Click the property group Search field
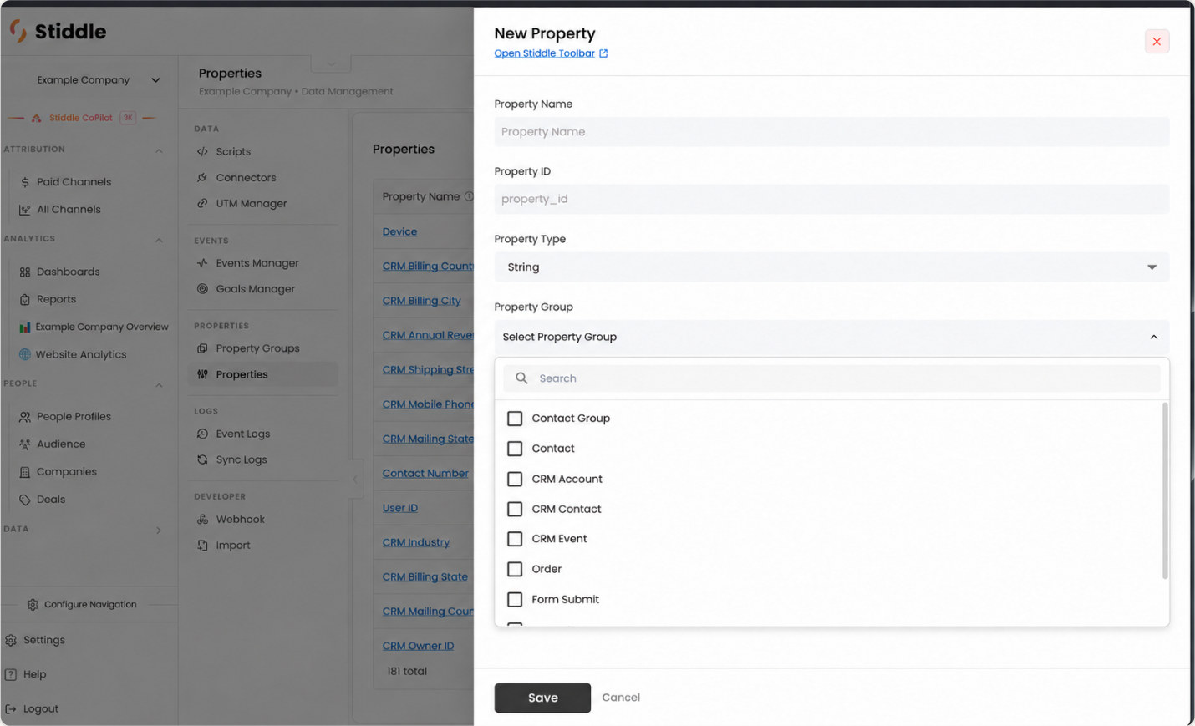Screen dimensions: 1195x726 click(x=831, y=378)
